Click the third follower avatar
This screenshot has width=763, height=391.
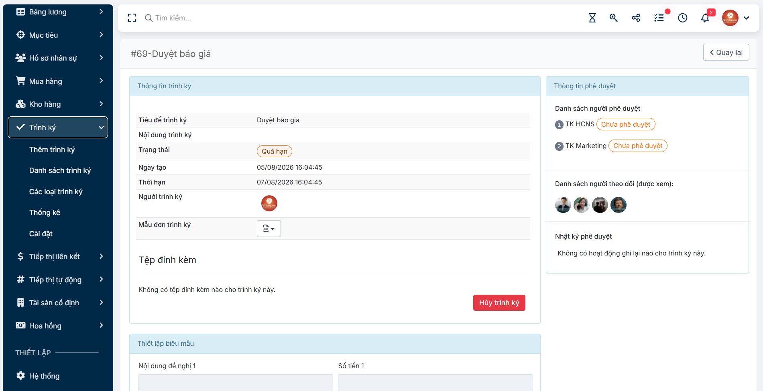click(600, 205)
